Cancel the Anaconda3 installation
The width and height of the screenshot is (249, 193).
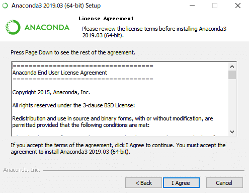[224, 183]
